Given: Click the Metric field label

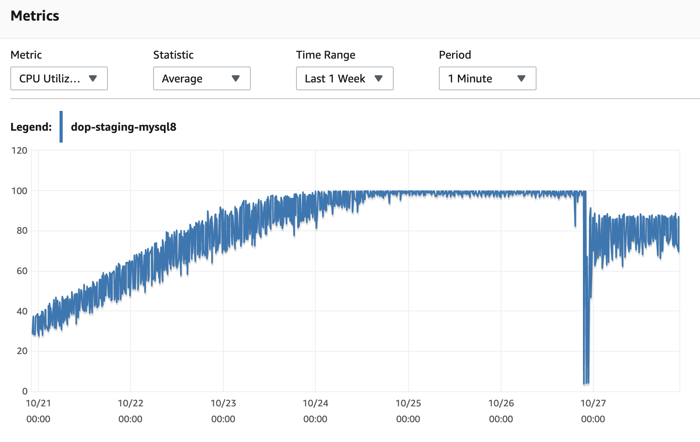Looking at the screenshot, I should [26, 55].
